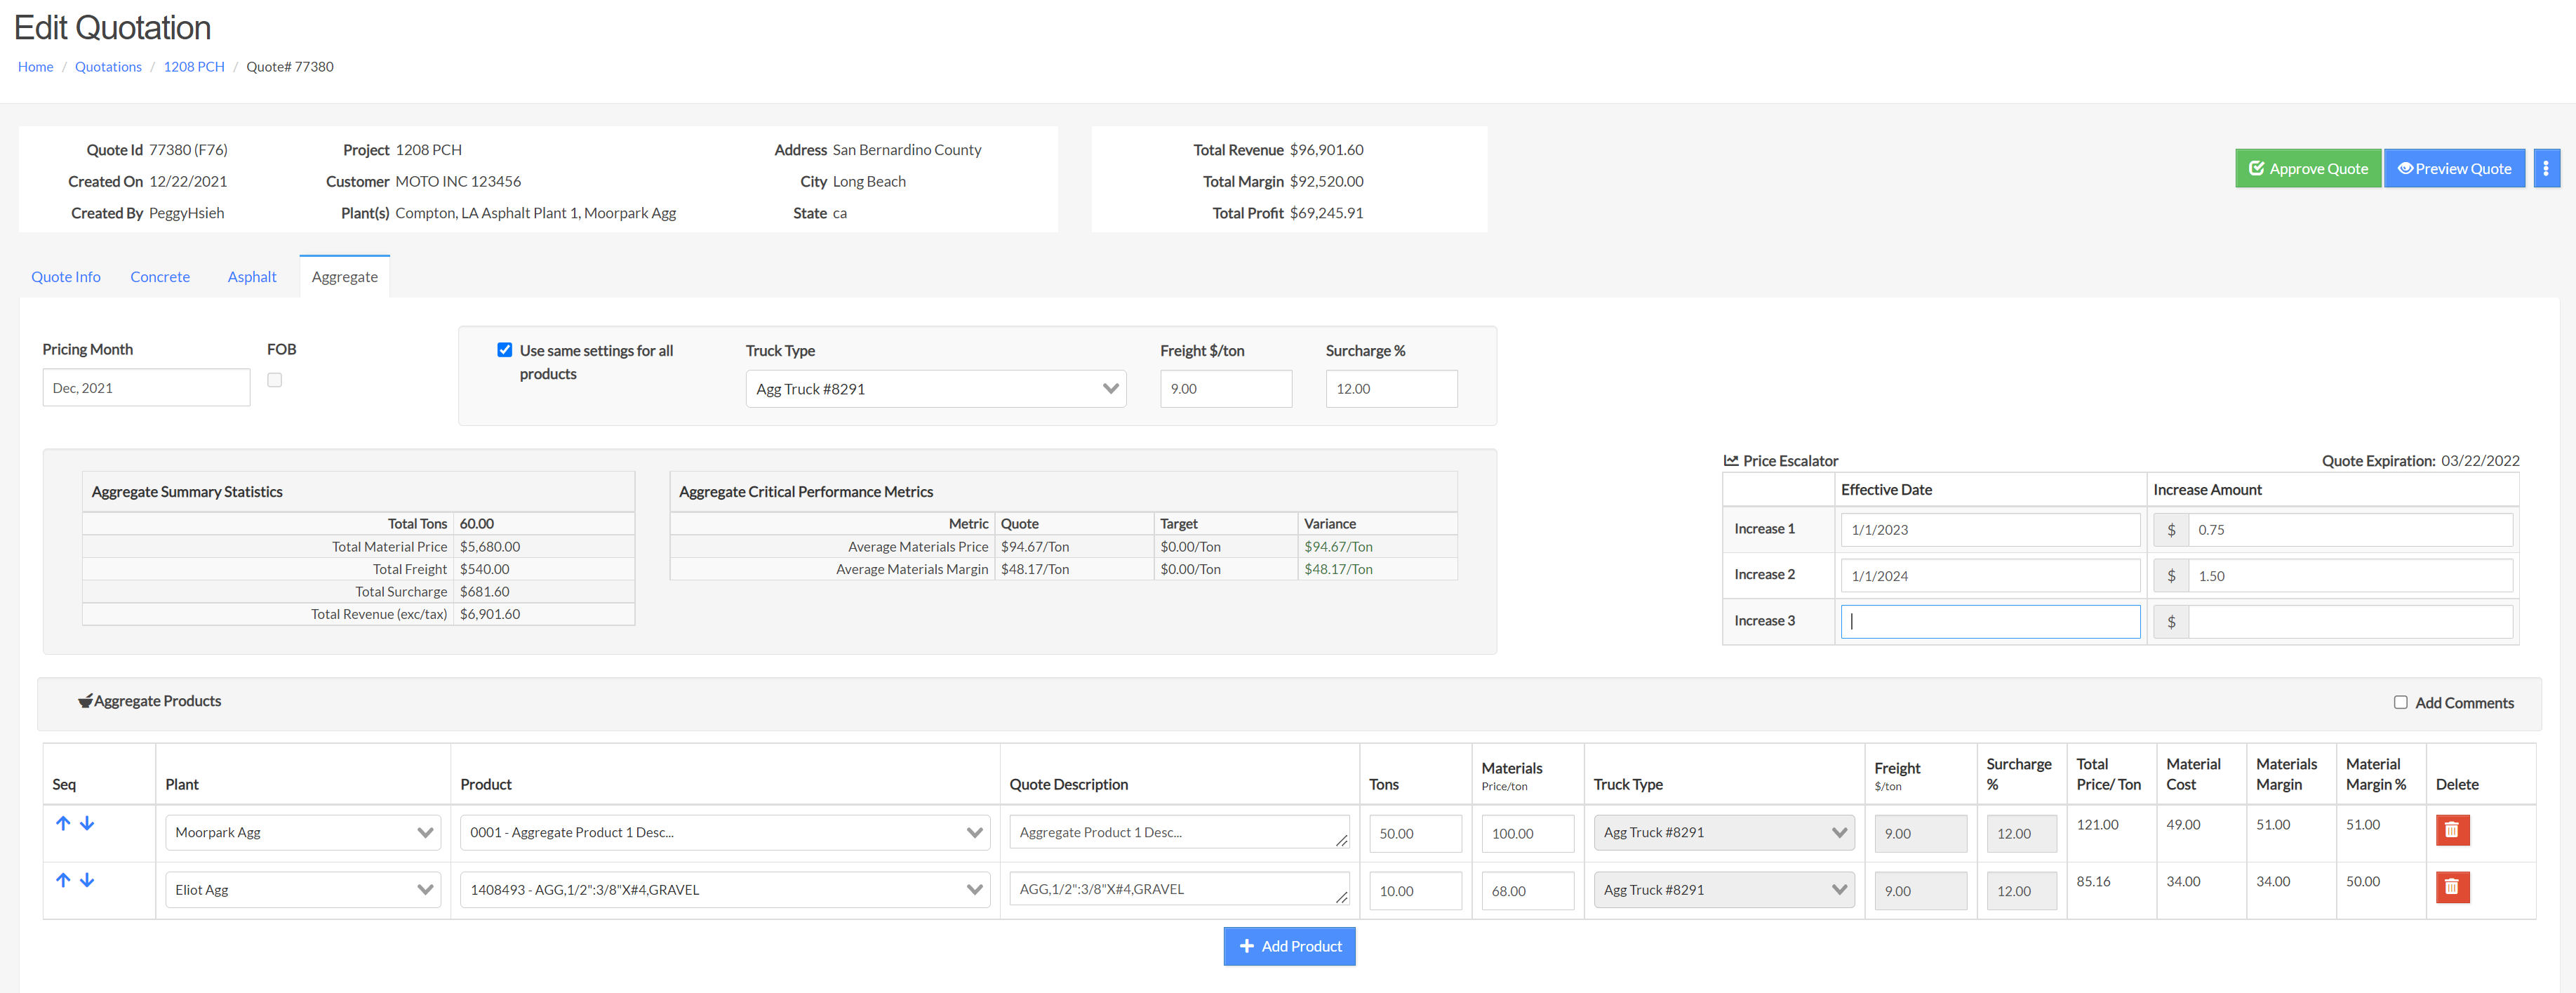Expand the Moorpark Agg plant dropdown
Viewport: 2576px width, 993px height.
[x=302, y=833]
